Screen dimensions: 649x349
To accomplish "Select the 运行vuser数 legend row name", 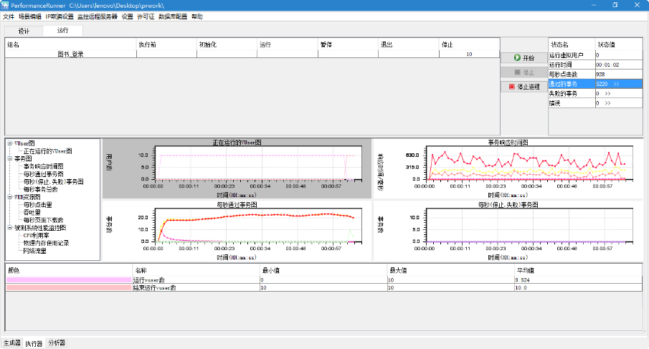I will click(148, 280).
